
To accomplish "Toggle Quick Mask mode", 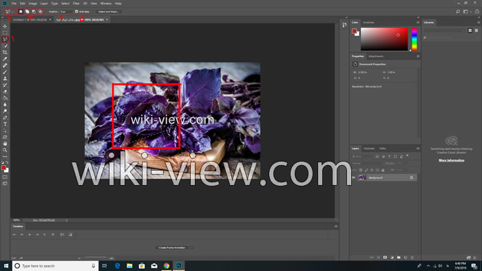I will coord(5,177).
